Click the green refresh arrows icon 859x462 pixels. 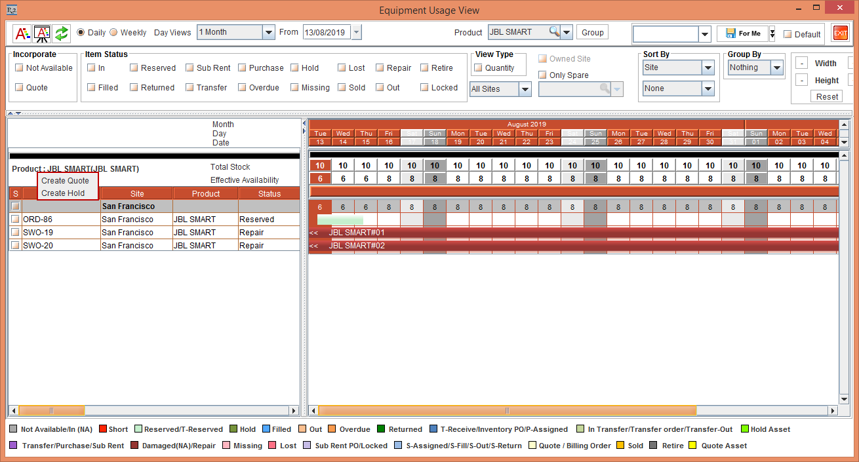click(62, 33)
